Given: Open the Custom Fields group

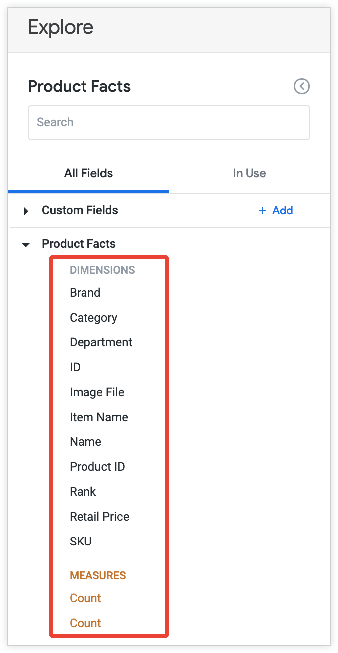Looking at the screenshot, I should [x=80, y=211].
